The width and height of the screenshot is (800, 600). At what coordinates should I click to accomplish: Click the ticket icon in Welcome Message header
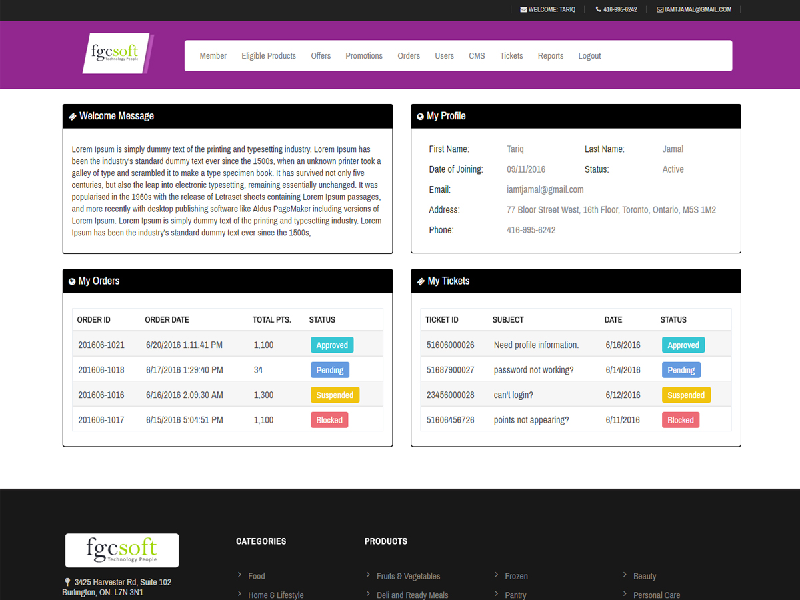click(73, 117)
